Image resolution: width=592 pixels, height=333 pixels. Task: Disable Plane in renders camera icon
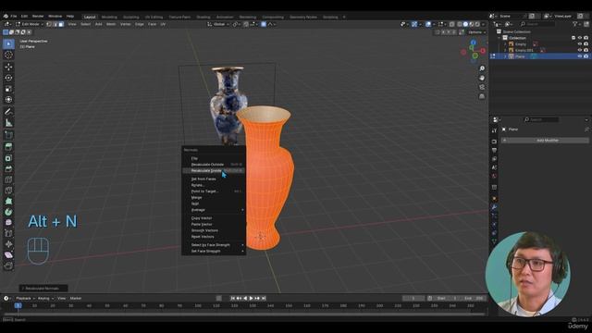[586, 56]
